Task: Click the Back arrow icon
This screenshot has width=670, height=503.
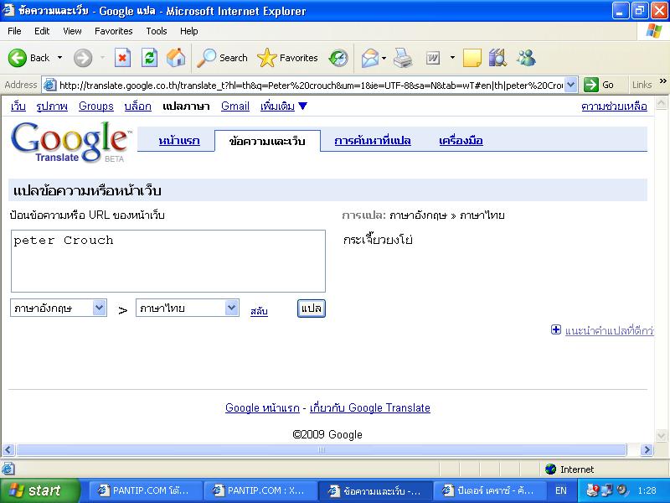Action: (x=17, y=58)
